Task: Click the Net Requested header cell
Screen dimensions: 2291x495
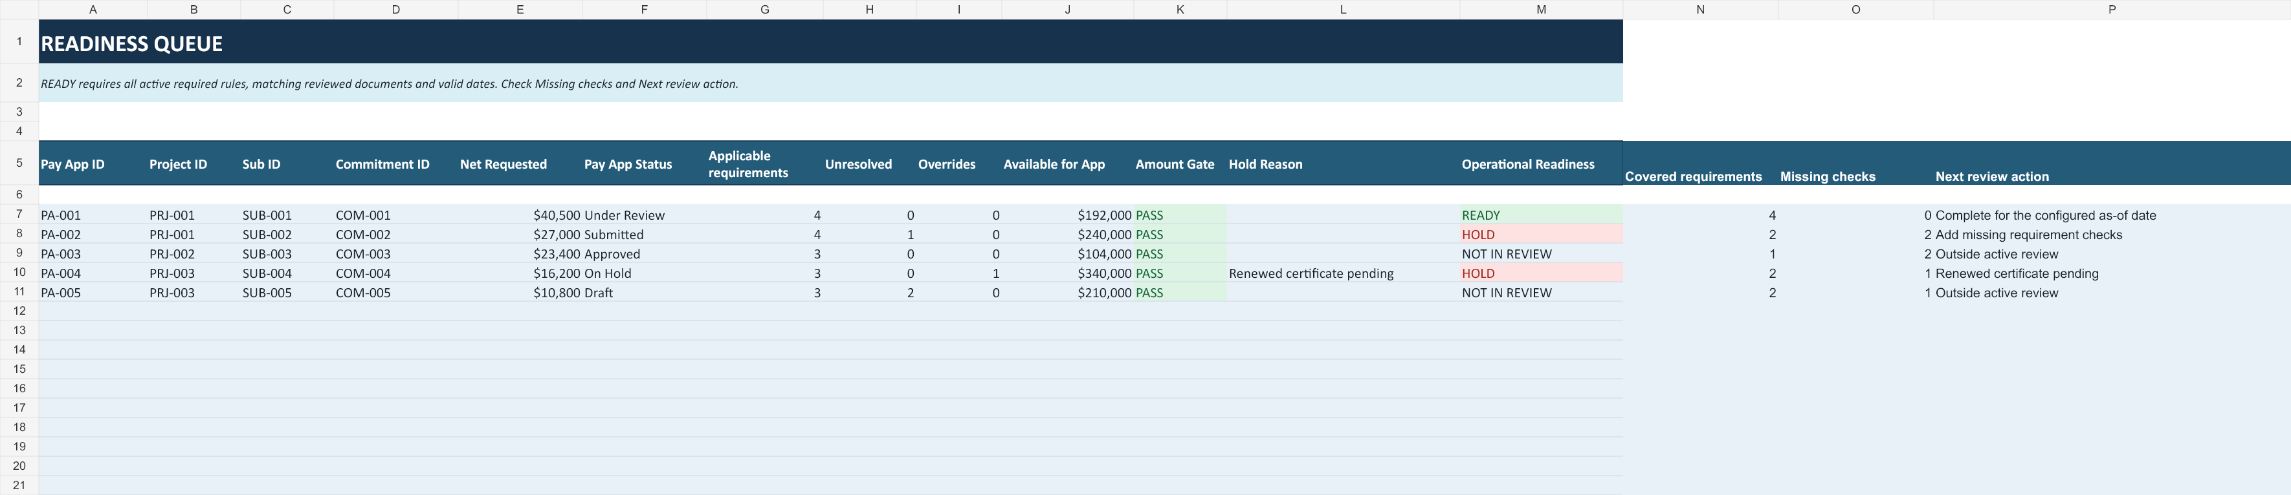Action: [x=520, y=163]
